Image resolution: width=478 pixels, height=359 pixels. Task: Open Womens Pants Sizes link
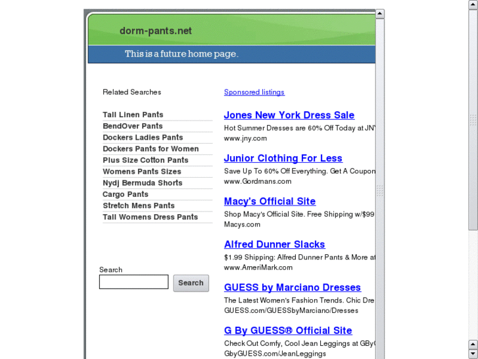click(142, 171)
